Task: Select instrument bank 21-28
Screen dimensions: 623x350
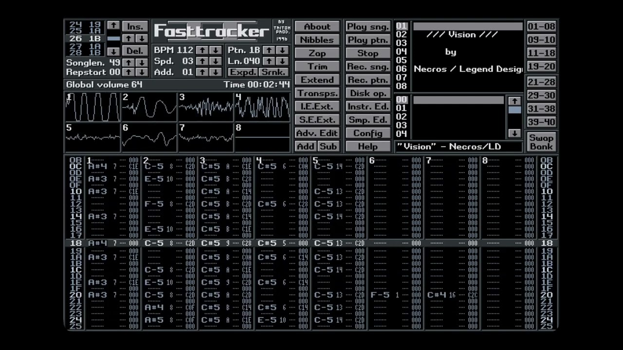Action: [x=541, y=82]
